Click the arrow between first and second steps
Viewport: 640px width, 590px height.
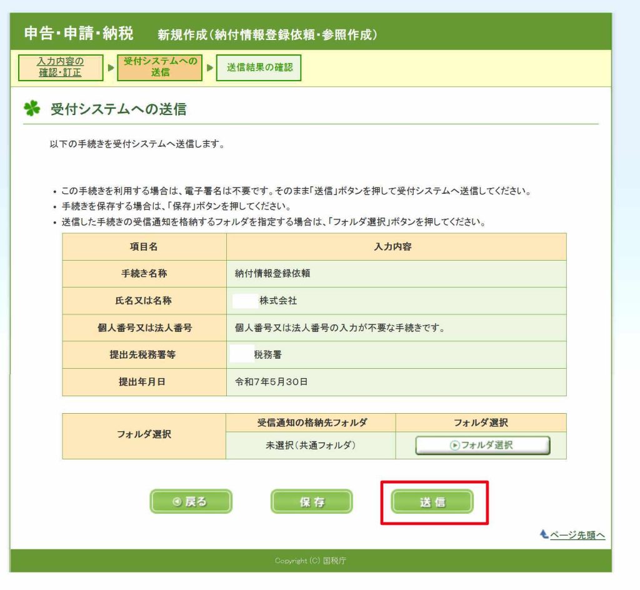[x=110, y=67]
